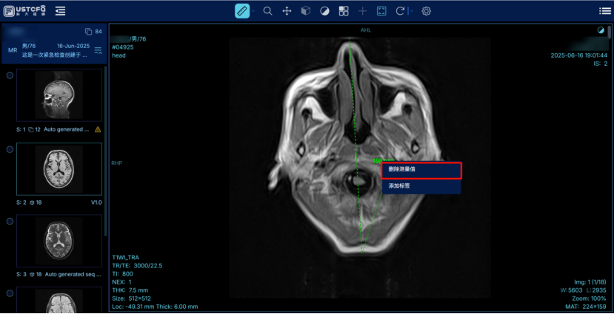
Task: Click the rotate image icon
Action: pyautogui.click(x=401, y=11)
